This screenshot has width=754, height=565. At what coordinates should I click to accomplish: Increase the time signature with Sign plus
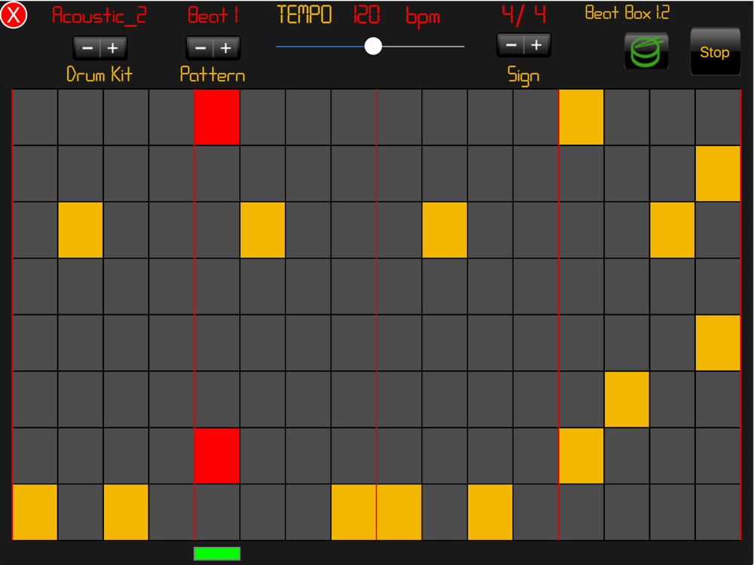coord(536,45)
